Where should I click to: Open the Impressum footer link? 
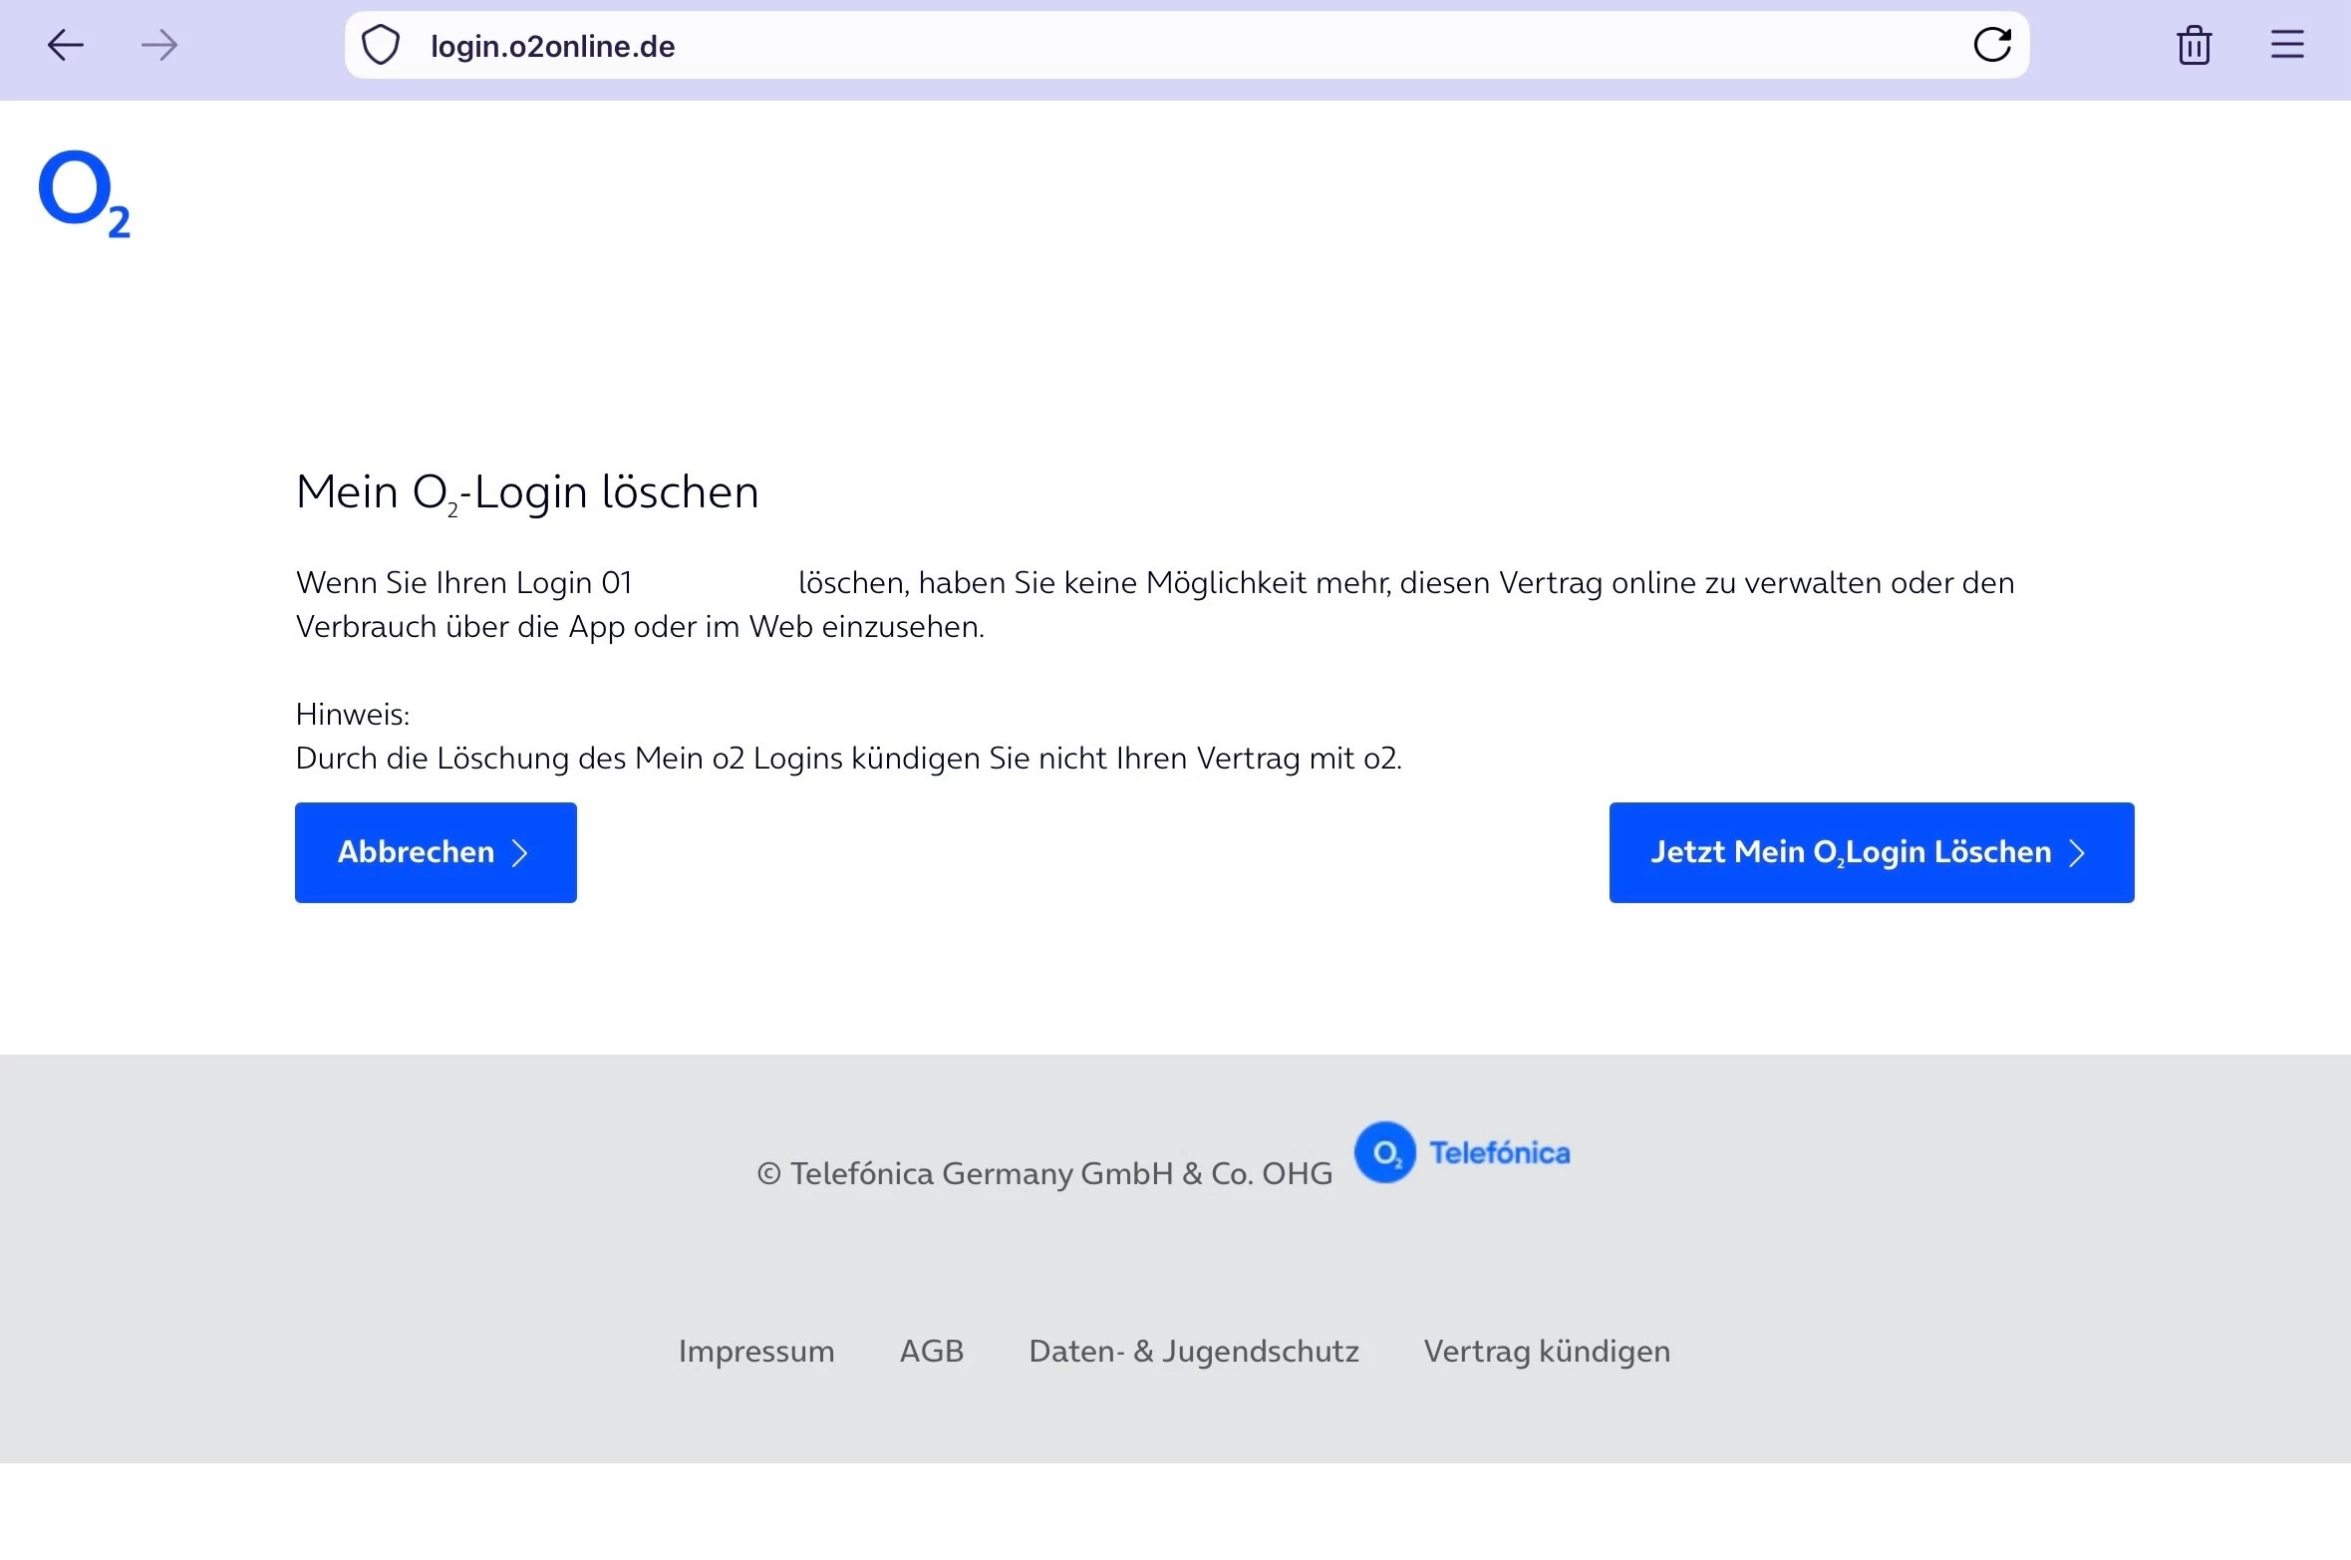coord(756,1351)
